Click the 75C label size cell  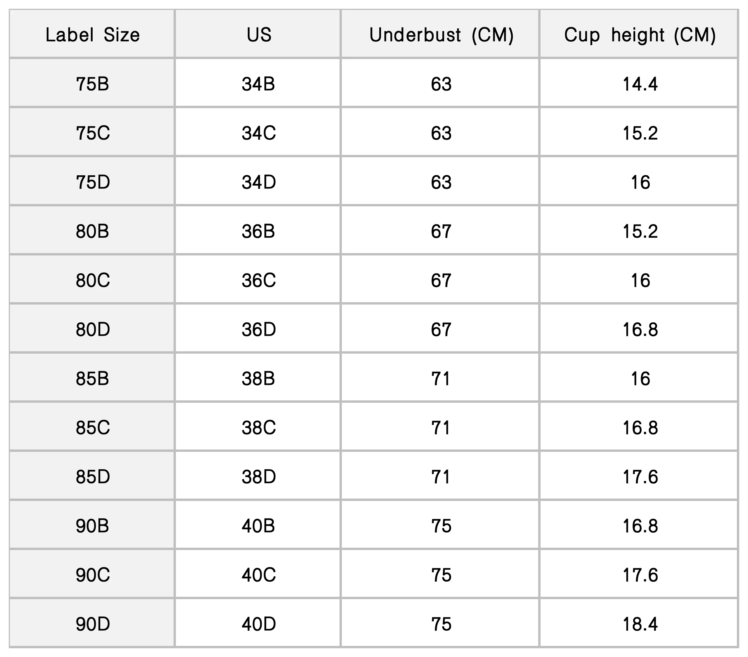click(92, 133)
